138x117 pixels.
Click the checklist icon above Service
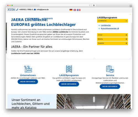[110, 69]
